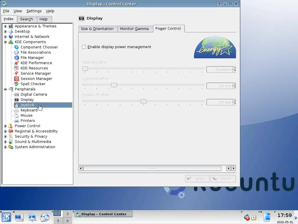Viewport: 298px width, 224px height.
Task: Click the Digital Camera icon
Action: click(x=17, y=94)
